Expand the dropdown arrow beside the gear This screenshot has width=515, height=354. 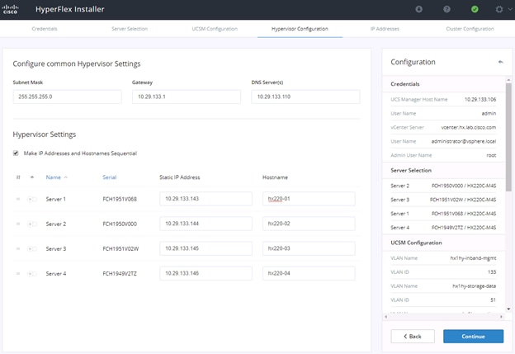pos(510,9)
